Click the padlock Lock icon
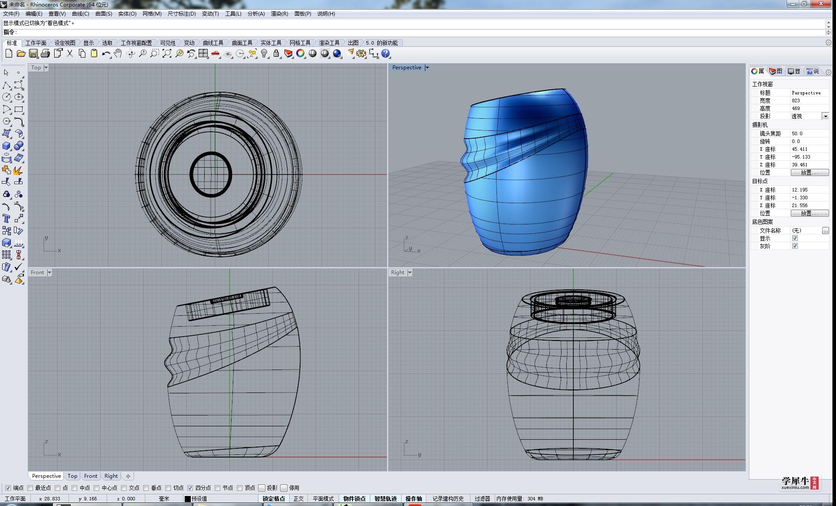Screen dimensions: 836x506 click(x=276, y=54)
